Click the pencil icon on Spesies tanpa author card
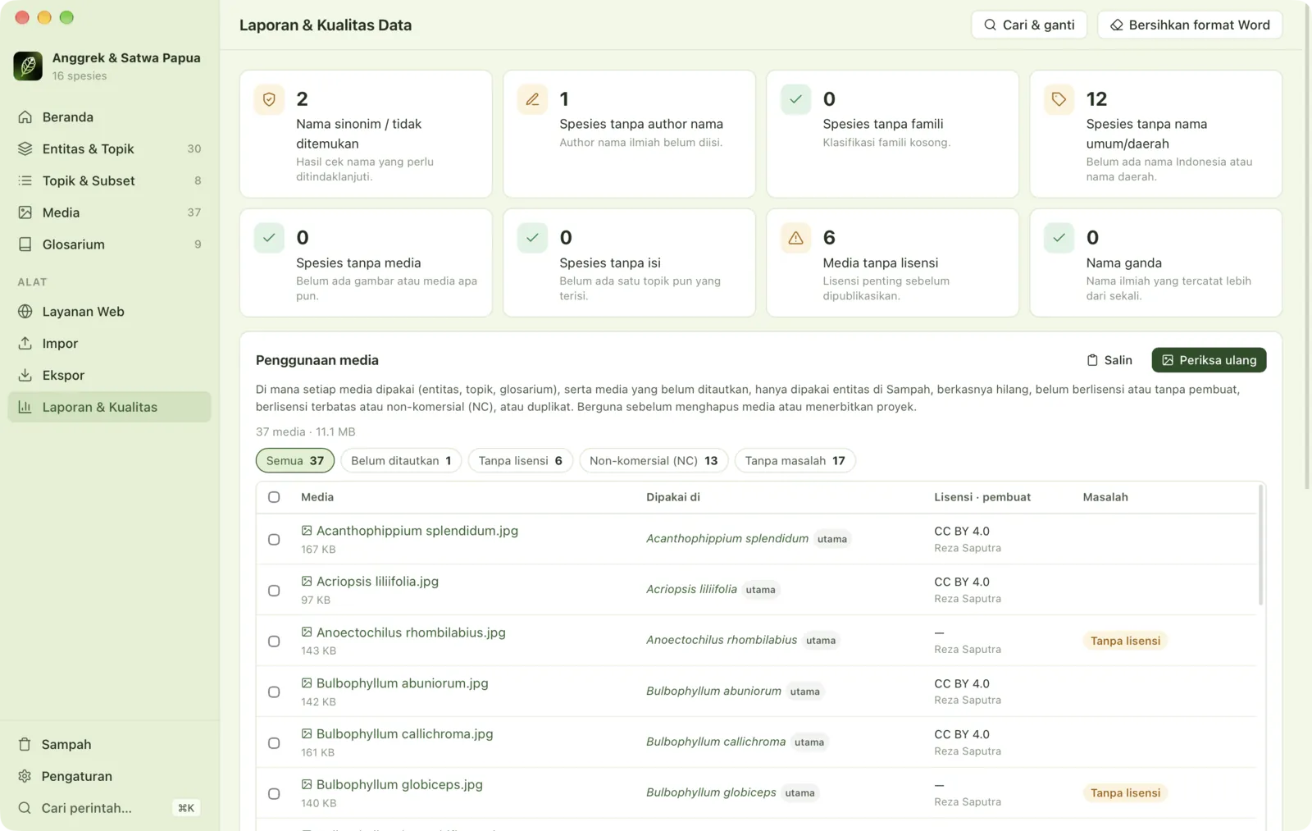 [x=532, y=99]
